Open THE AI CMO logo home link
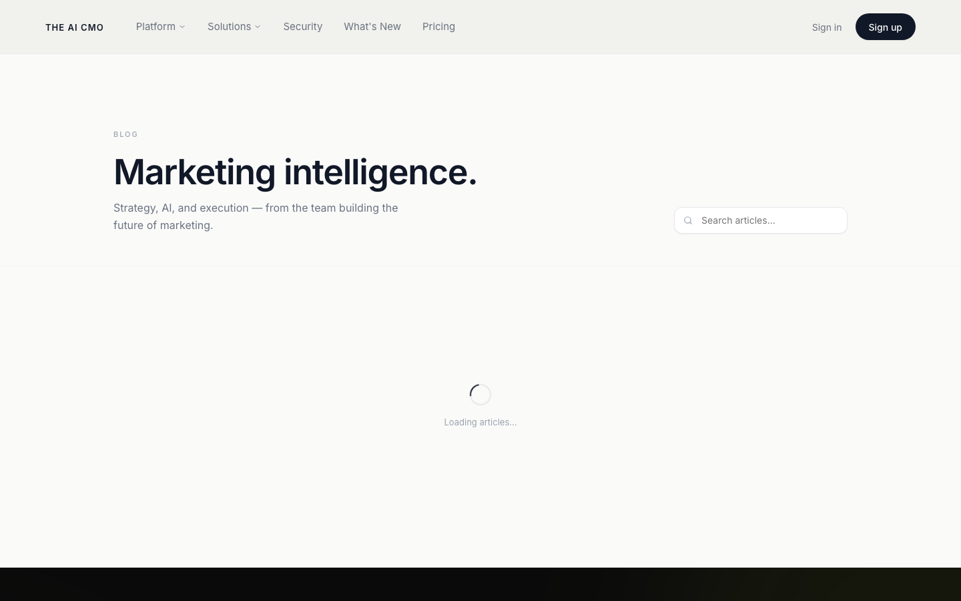Viewport: 961px width, 601px height. point(75,27)
